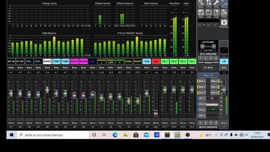Click the Save floppy disk icon
Image resolution: width=270 pixels, height=152 pixels.
[201, 13]
